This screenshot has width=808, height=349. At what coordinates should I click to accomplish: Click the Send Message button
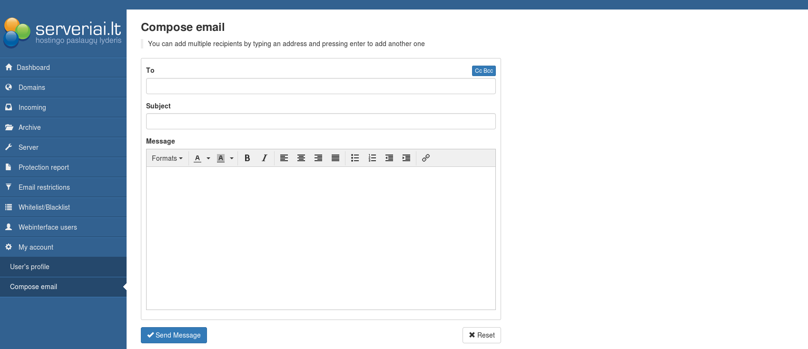pos(174,335)
